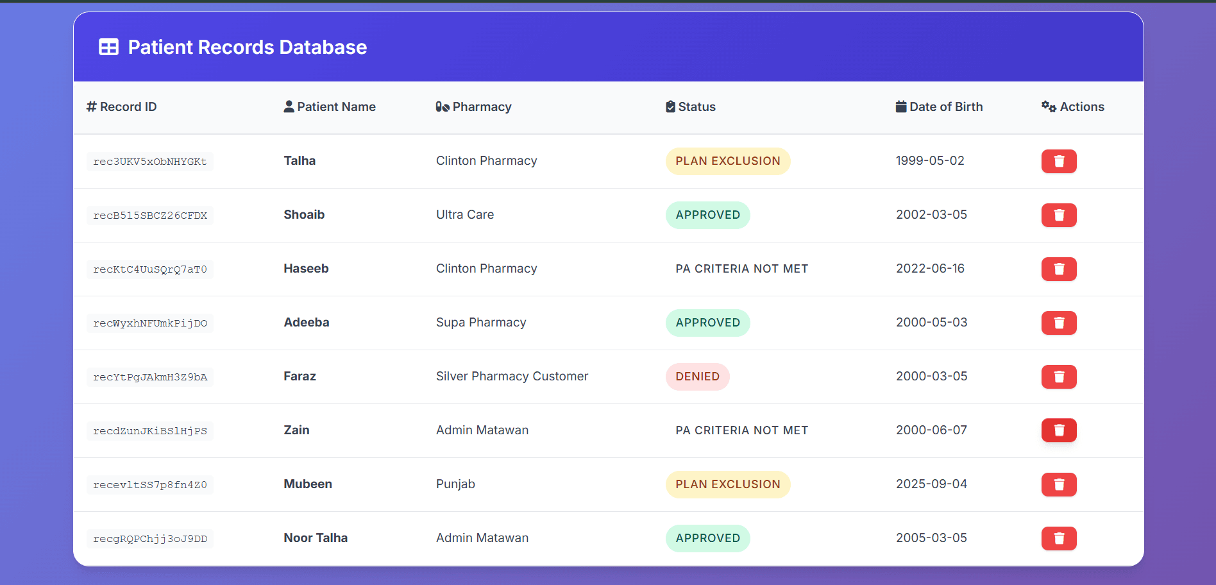
Task: Click the Silver Pharmacy Customer cell
Action: click(x=512, y=377)
